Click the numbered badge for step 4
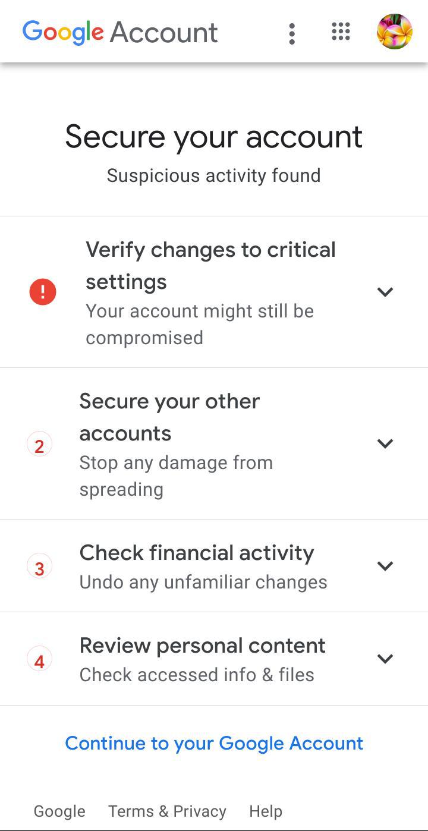 (x=39, y=658)
